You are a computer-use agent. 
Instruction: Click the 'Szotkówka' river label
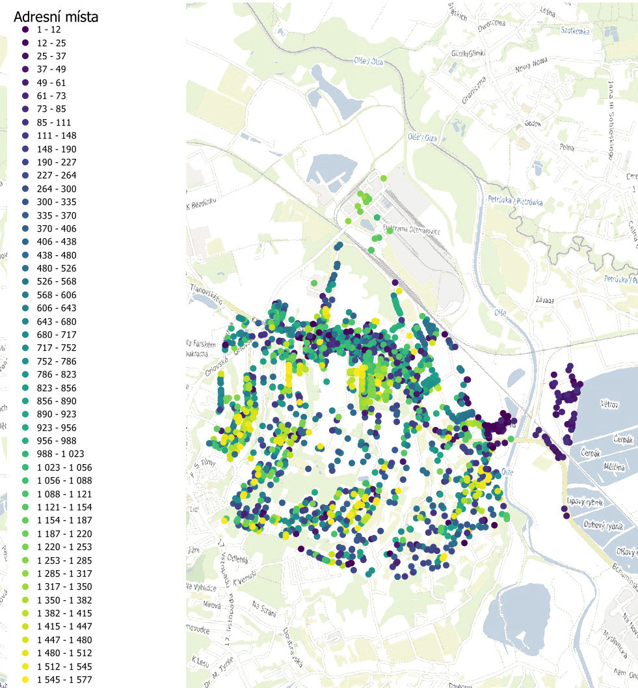click(576, 31)
